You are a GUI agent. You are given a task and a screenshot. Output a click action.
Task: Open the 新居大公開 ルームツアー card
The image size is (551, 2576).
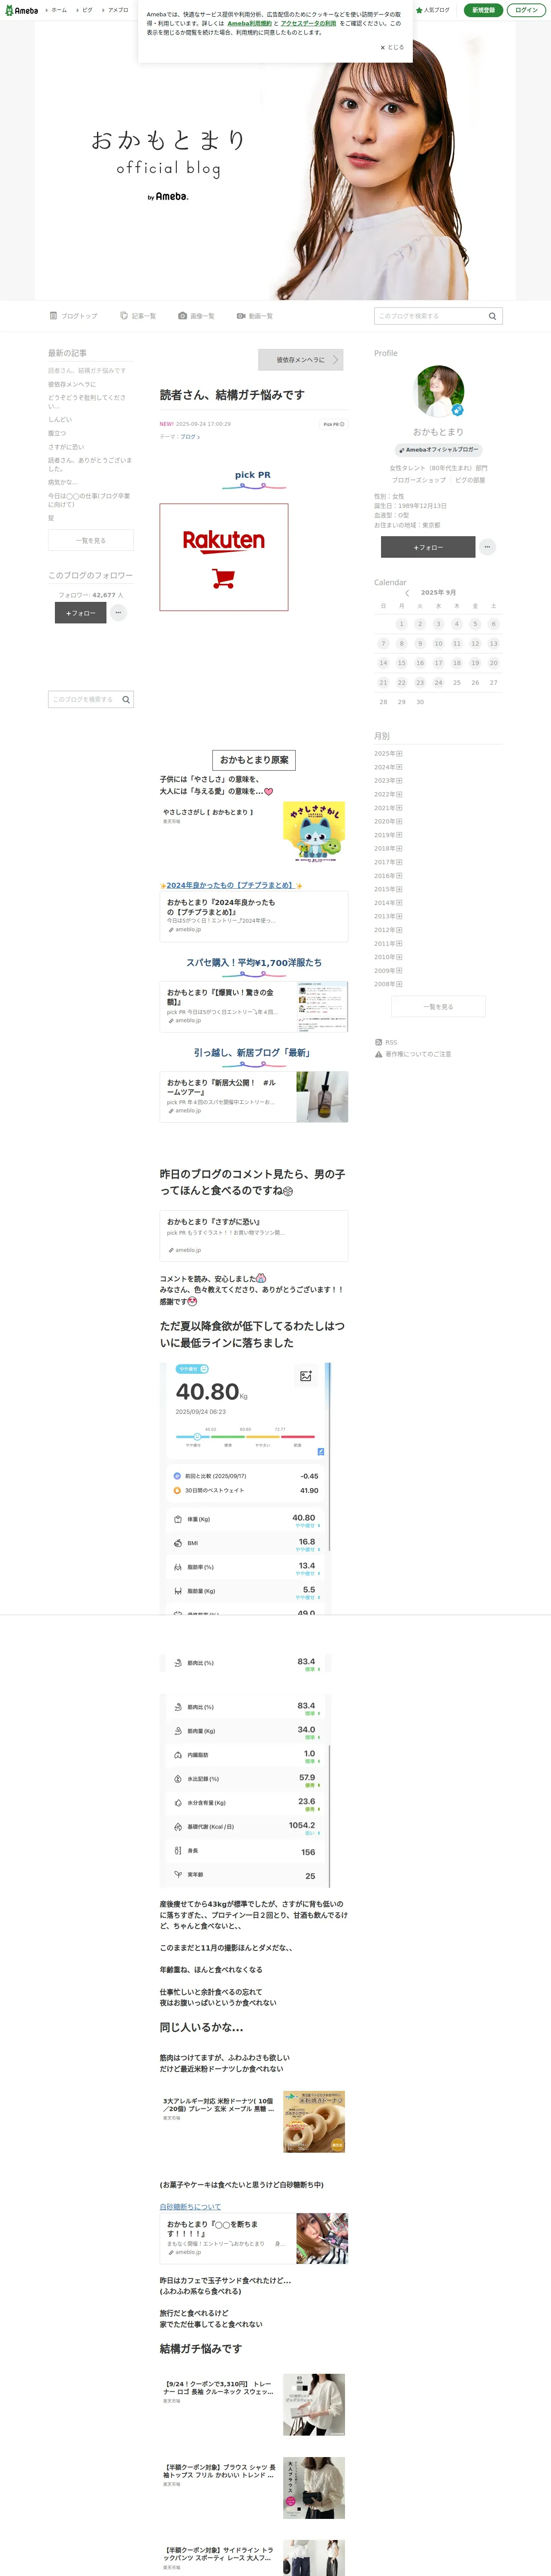point(254,1097)
